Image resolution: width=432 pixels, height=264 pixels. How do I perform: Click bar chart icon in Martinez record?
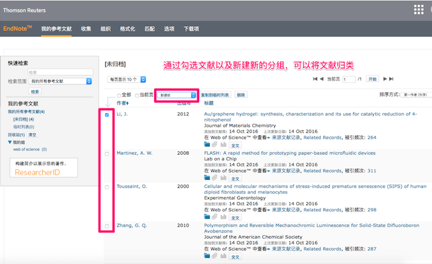pyautogui.click(x=224, y=178)
